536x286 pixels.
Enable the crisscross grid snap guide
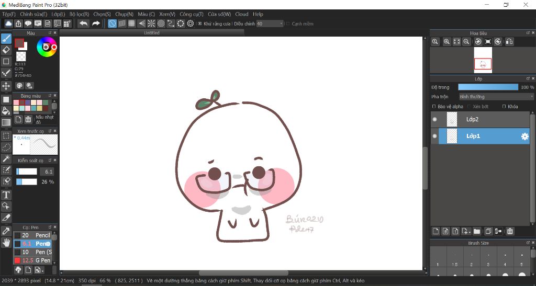click(131, 24)
